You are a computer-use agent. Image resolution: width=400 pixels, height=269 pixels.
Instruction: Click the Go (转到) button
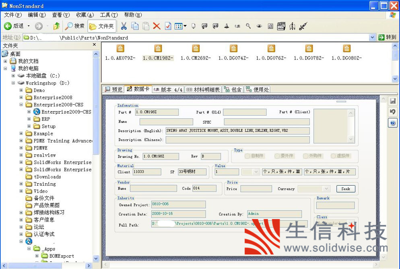[x=387, y=37]
